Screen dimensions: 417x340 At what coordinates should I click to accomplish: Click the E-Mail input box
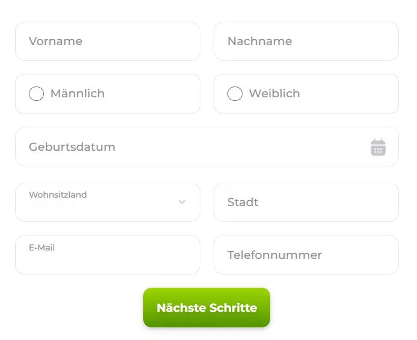[108, 255]
